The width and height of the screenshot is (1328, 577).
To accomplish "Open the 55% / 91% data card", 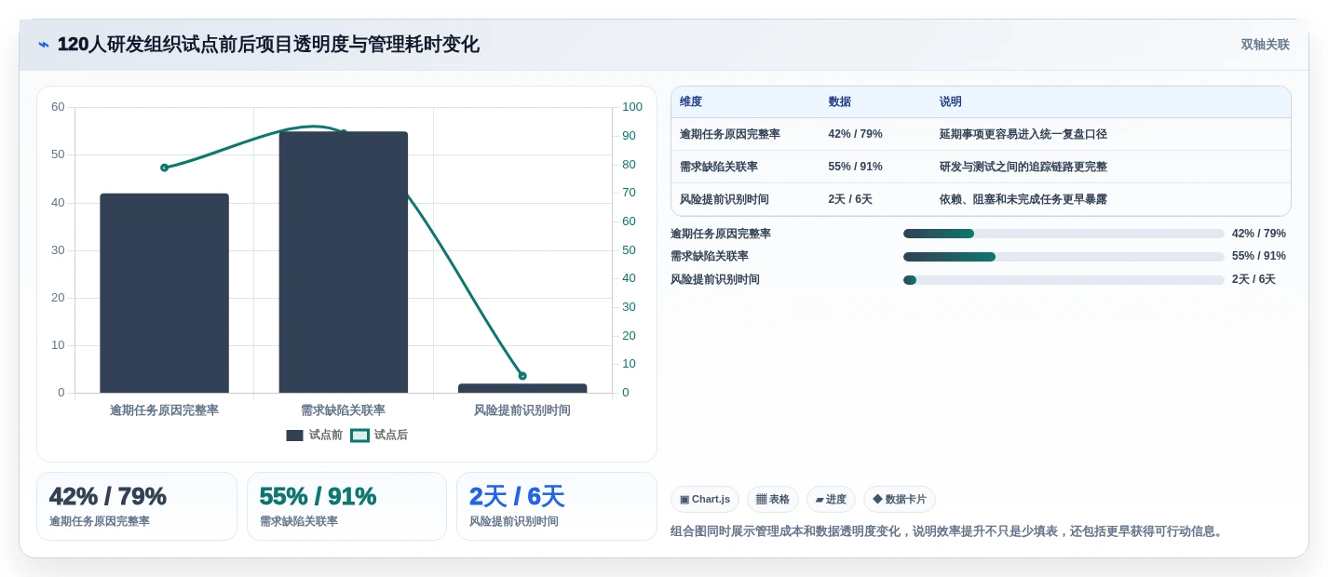I will click(x=346, y=506).
